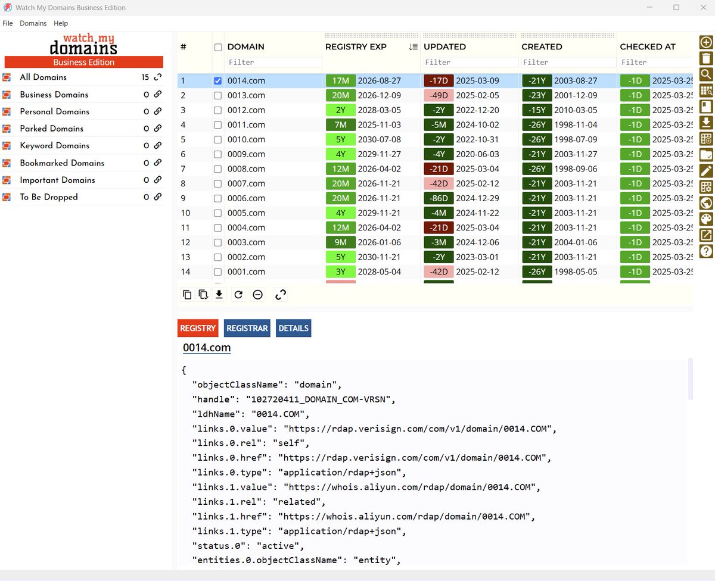Switch to the REGISTRY tab

tap(198, 328)
